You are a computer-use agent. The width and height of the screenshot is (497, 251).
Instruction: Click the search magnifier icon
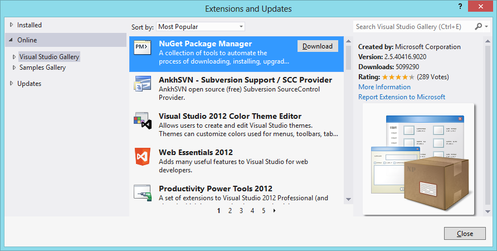479,26
